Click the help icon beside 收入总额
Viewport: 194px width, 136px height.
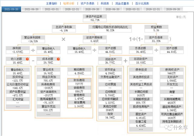[x=27, y=59]
